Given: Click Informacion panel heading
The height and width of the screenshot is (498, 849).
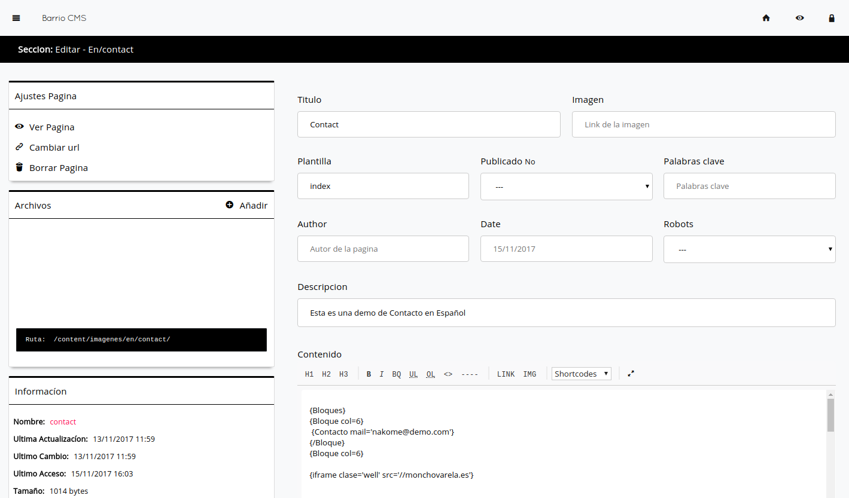Looking at the screenshot, I should 41,392.
